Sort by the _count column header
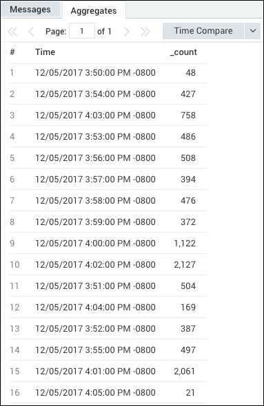Screen dimensions: 264x406 click(x=183, y=52)
